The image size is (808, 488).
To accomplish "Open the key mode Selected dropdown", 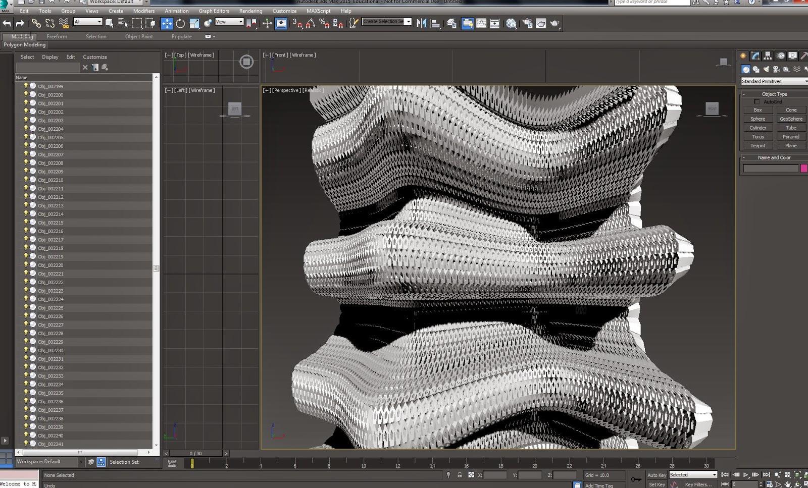I will click(693, 475).
